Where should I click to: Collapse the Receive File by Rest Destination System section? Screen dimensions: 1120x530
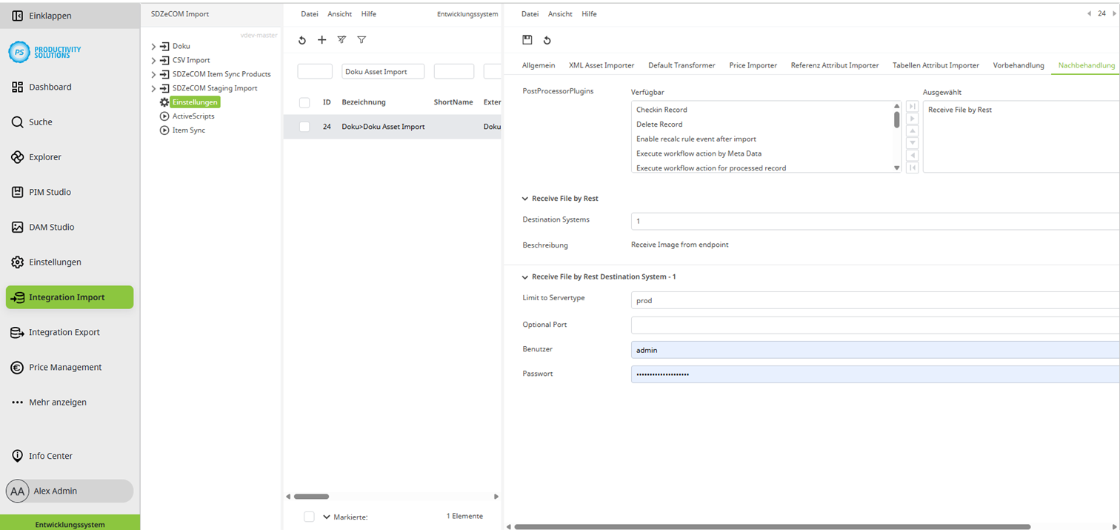coord(525,276)
